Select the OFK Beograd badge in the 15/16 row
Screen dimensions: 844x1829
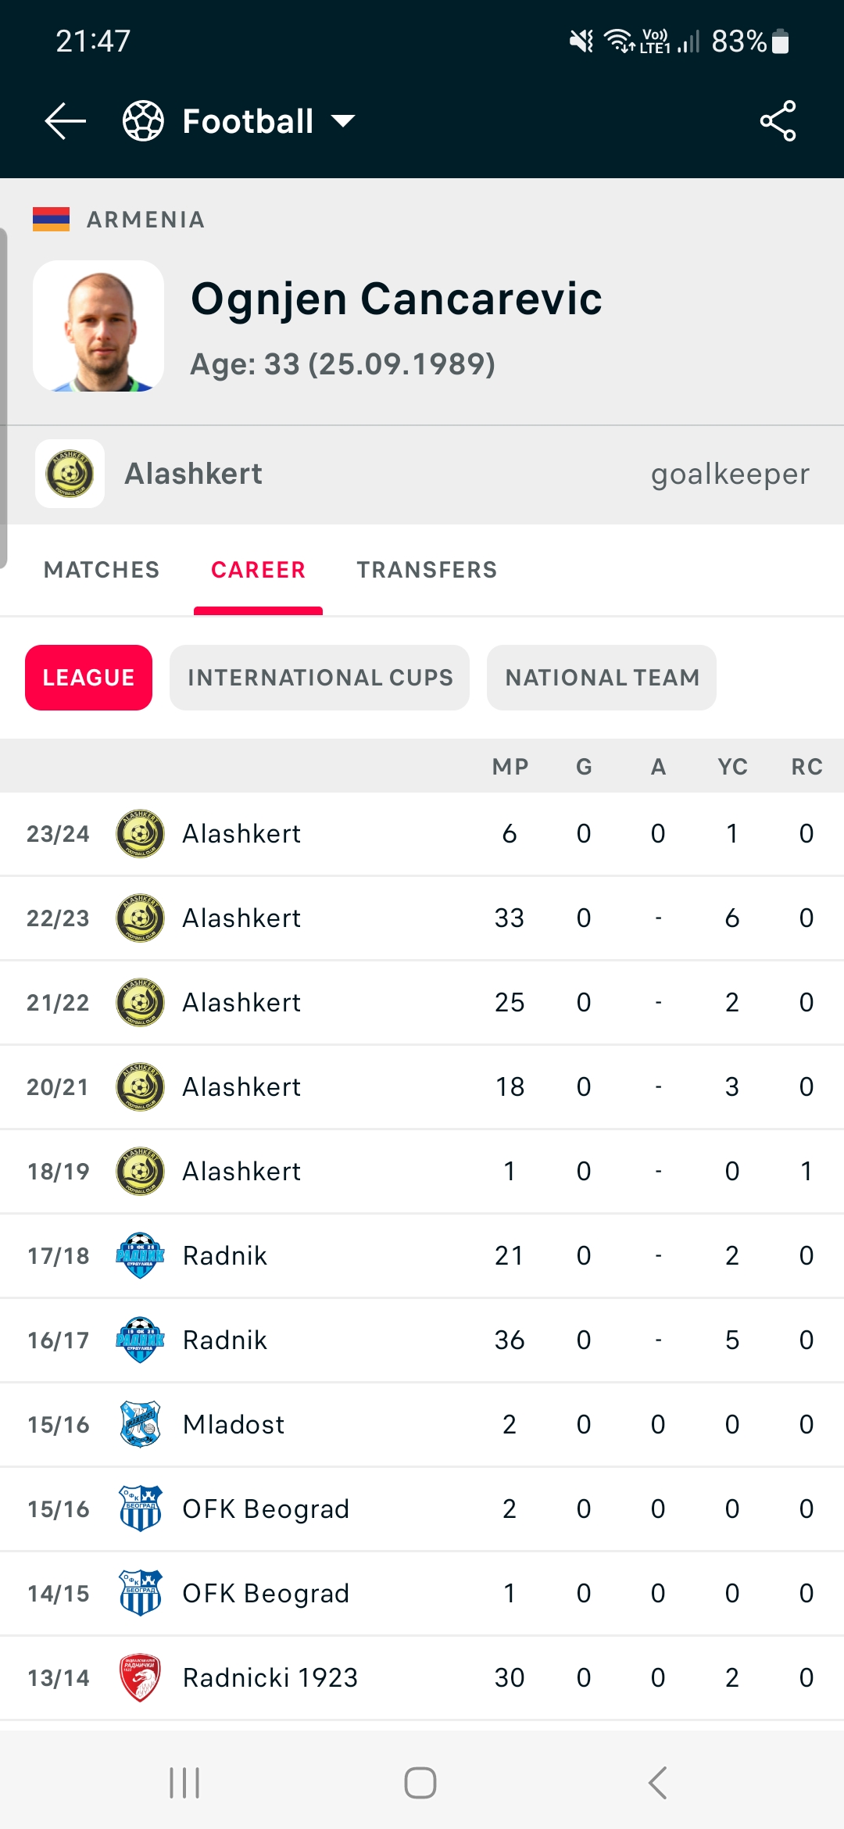[x=139, y=1509]
